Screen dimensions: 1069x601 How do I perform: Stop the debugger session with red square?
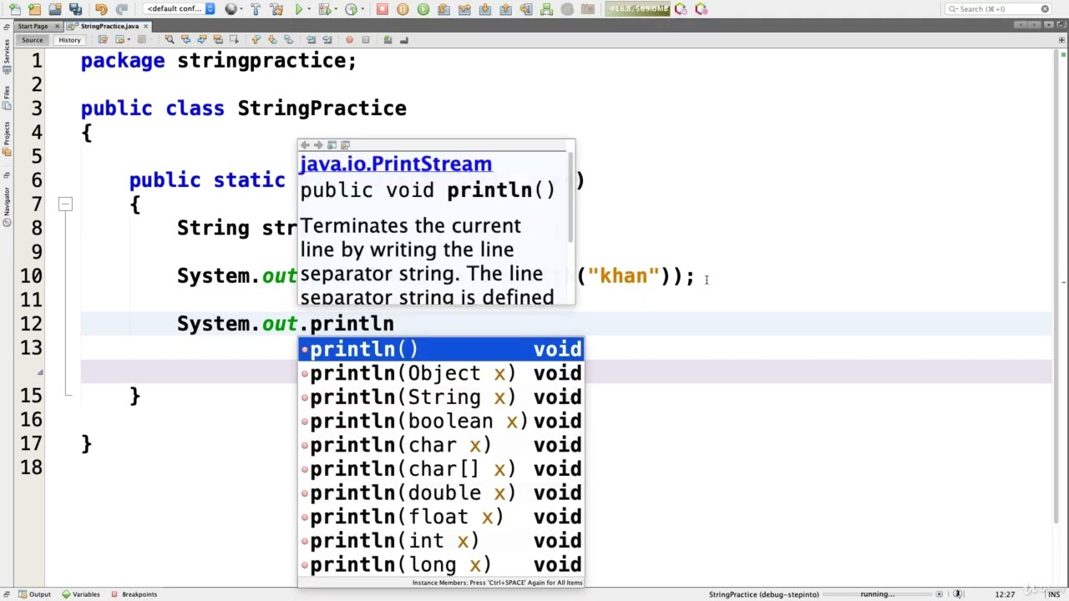(x=382, y=9)
